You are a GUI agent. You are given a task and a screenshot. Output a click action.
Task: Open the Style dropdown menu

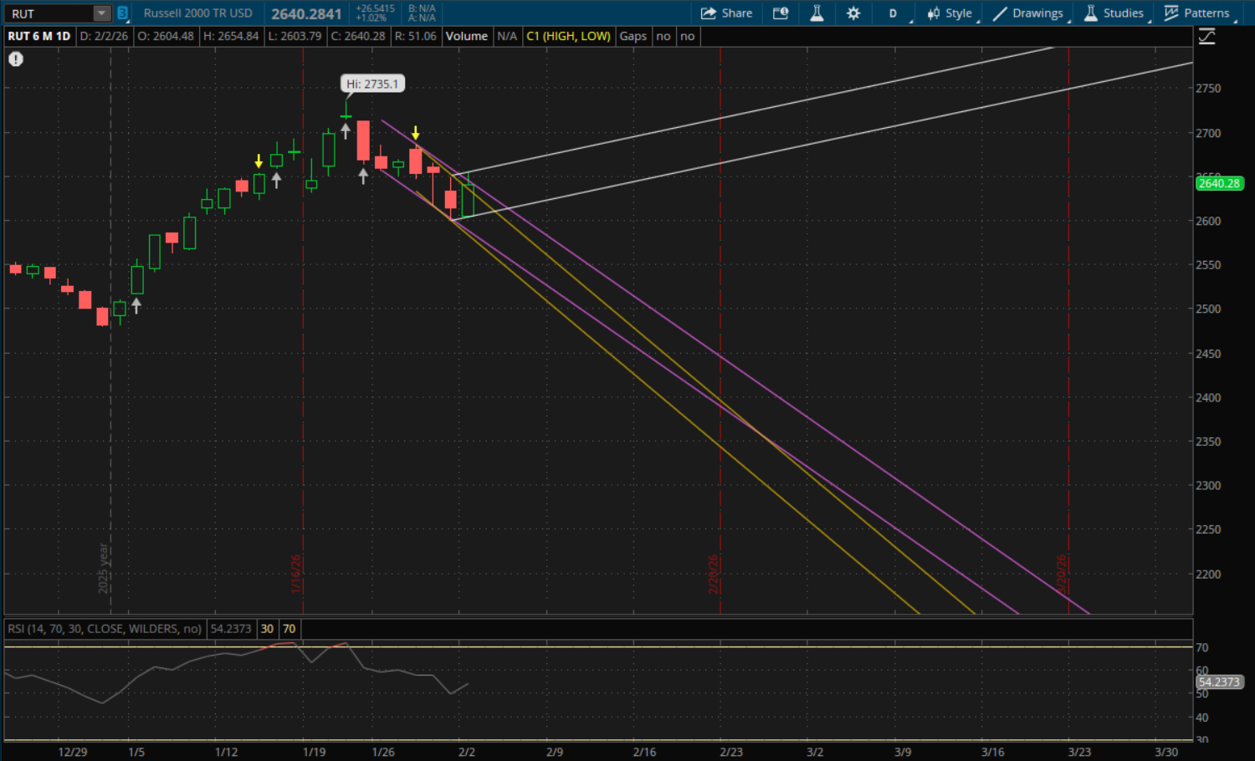(950, 13)
